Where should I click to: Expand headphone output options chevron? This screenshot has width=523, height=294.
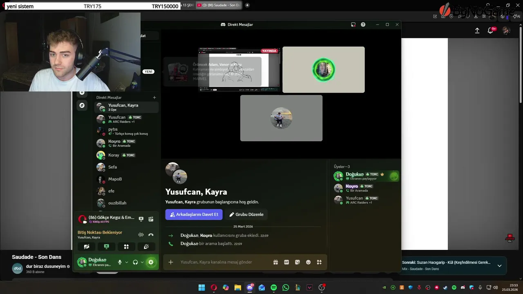coord(142,262)
